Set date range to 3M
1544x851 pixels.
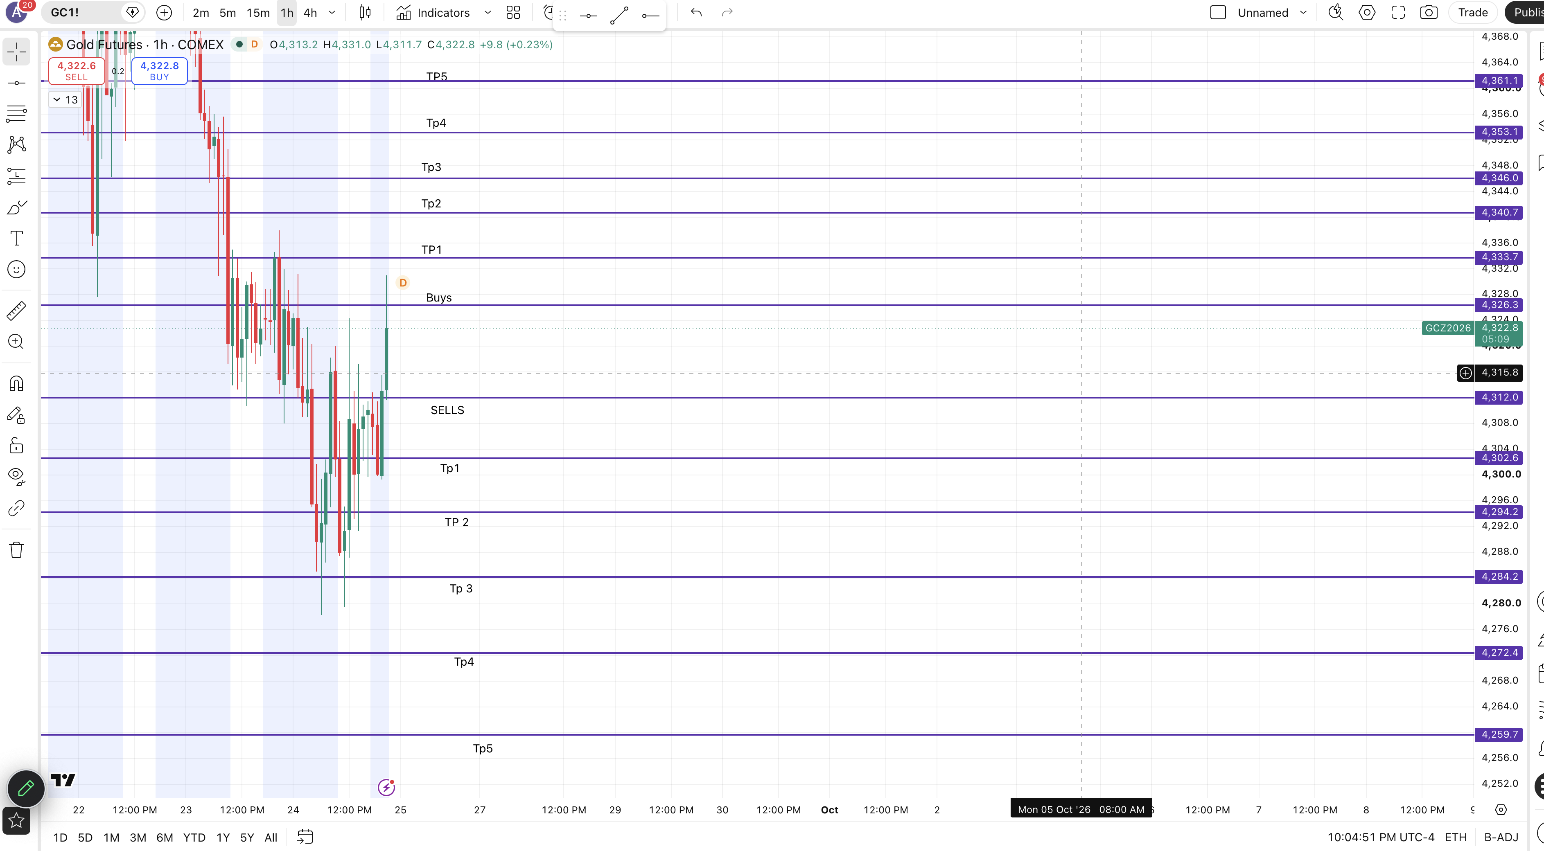138,837
